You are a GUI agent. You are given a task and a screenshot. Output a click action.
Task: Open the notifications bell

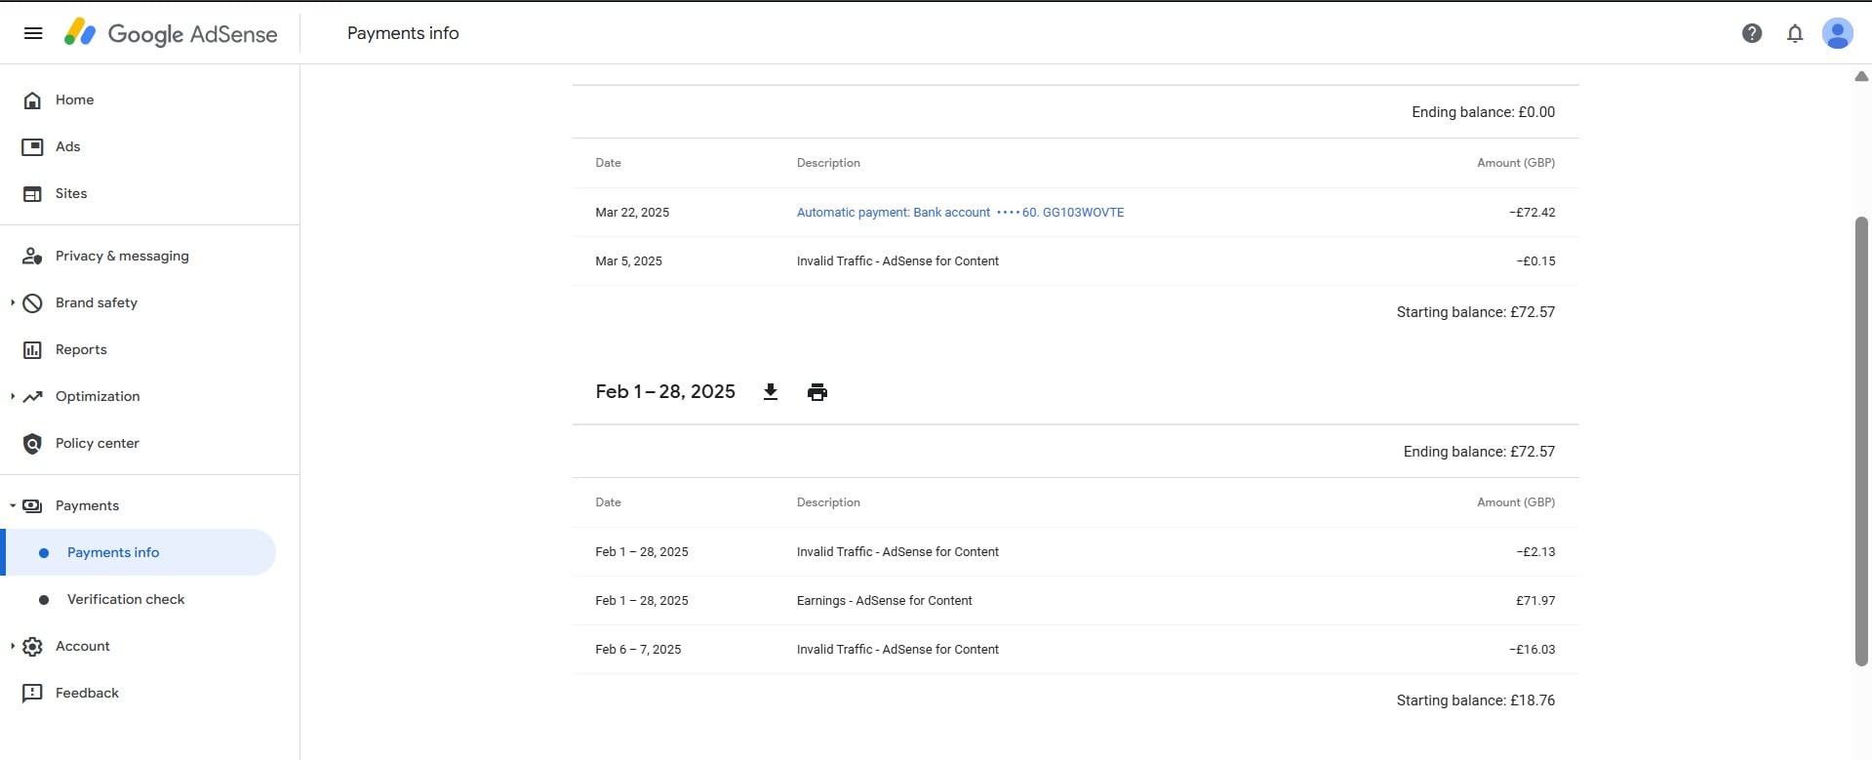[x=1794, y=33]
